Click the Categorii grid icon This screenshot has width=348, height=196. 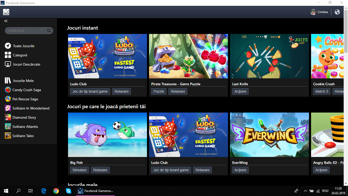(x=8, y=55)
